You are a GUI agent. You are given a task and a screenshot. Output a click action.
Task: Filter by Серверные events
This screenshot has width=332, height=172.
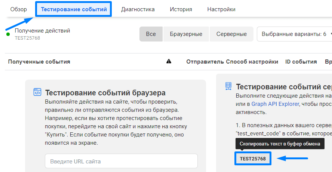pos(231,34)
